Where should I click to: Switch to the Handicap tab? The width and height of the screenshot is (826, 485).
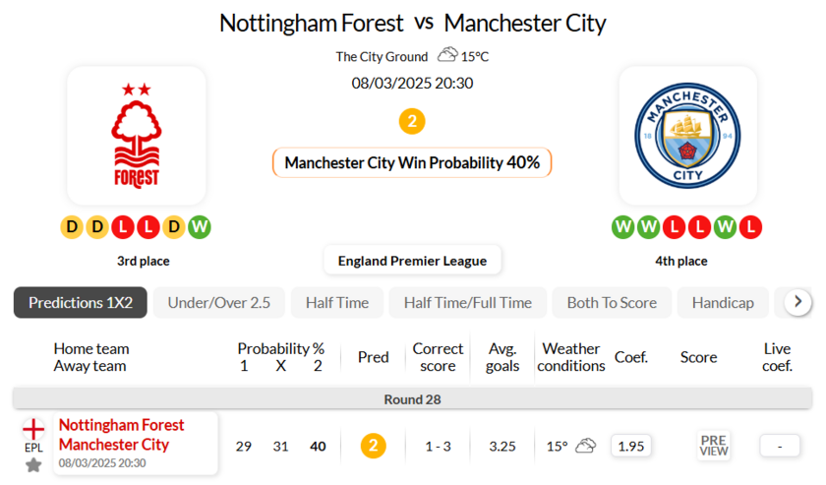coord(723,302)
